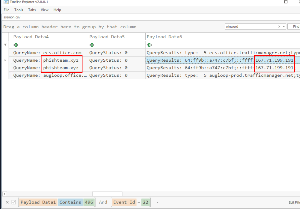
Task: Open the File menu
Action: [x=7, y=10]
